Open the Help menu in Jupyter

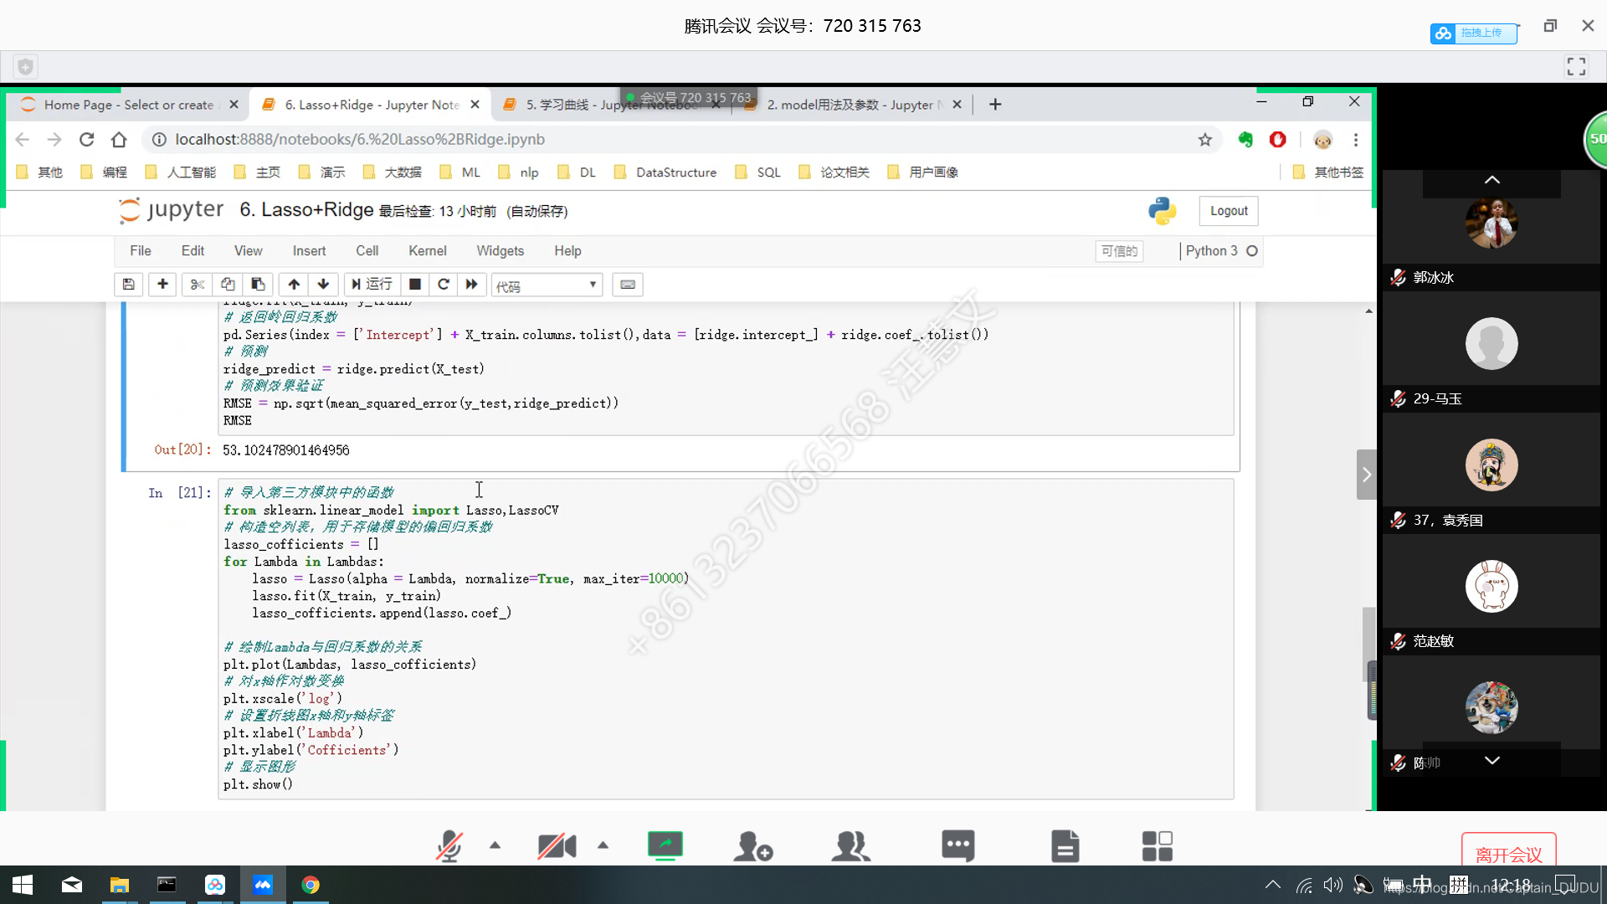(567, 251)
